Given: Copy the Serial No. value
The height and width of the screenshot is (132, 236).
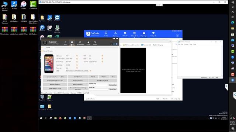Looking at the screenshot, I should (103, 62).
